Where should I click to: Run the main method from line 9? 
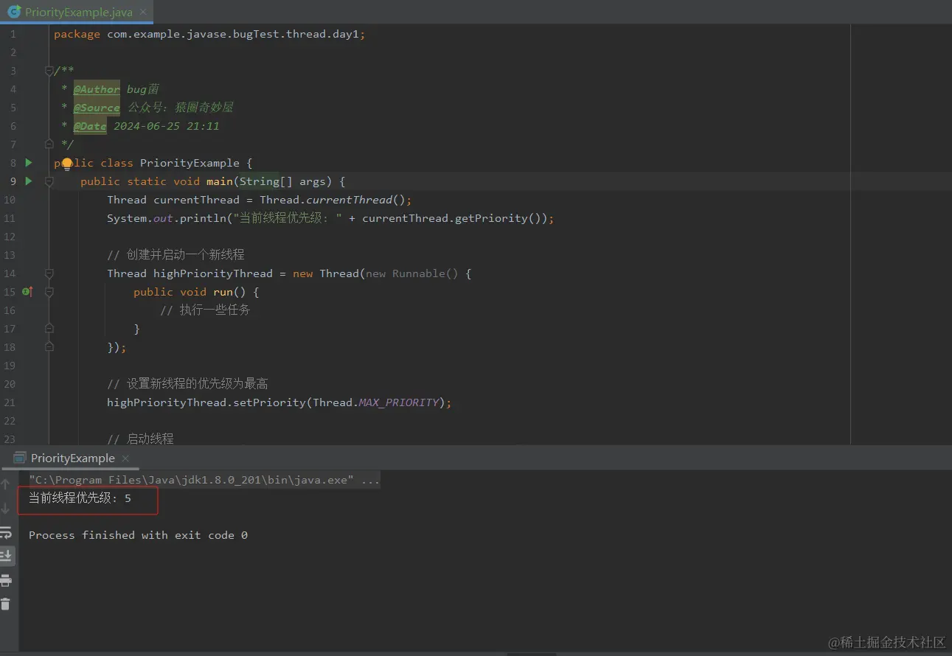pos(29,181)
